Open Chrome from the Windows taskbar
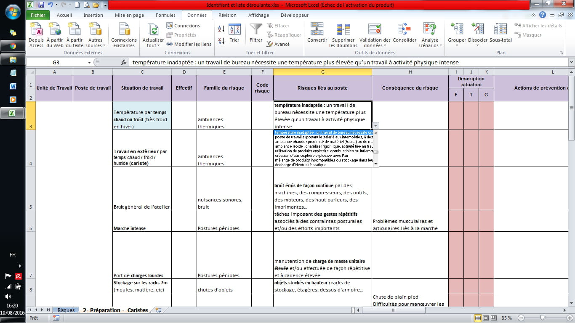Viewport: 575px width, 323px height. [13, 46]
